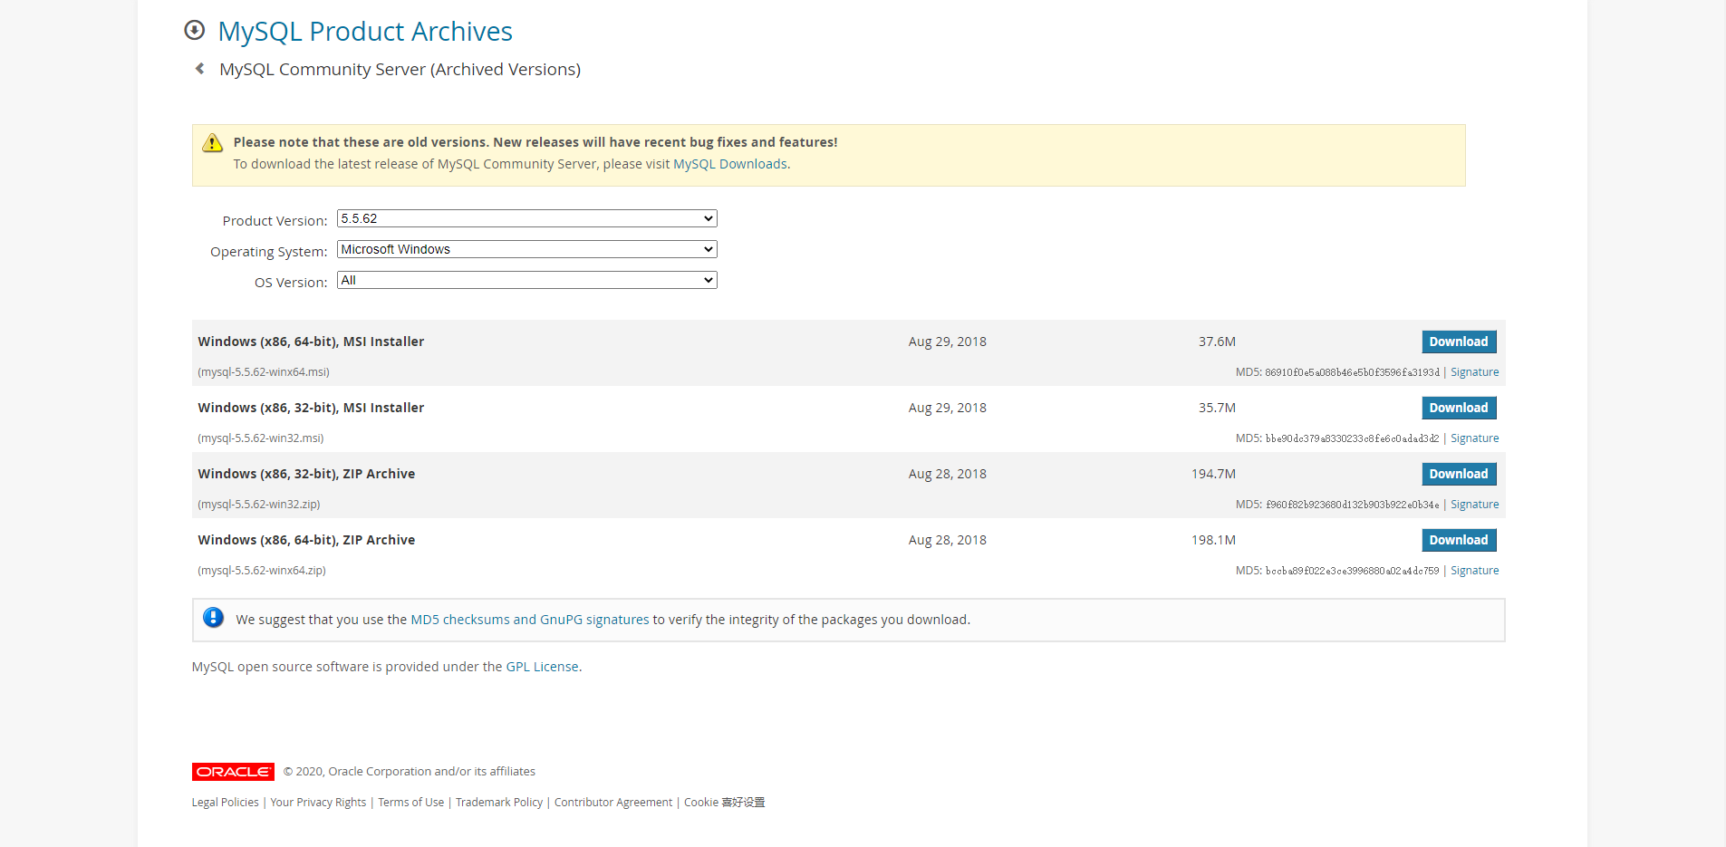Download the 64-bit ZIP Archive
Image resolution: width=1726 pixels, height=847 pixels.
pos(1459,540)
